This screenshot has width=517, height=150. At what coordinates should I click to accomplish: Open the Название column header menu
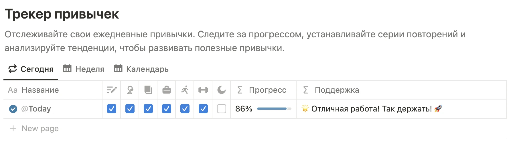(x=40, y=90)
